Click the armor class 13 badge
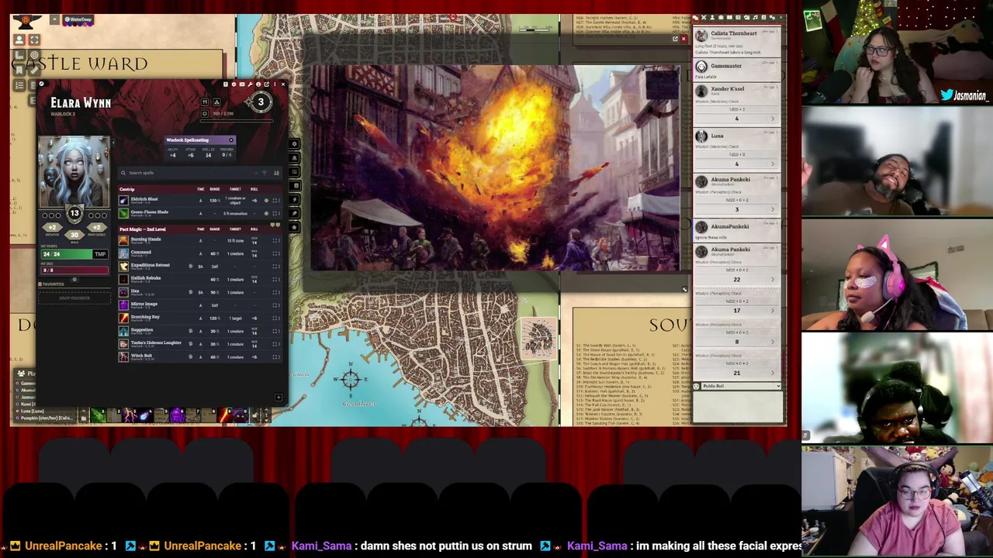The image size is (993, 558). click(74, 213)
